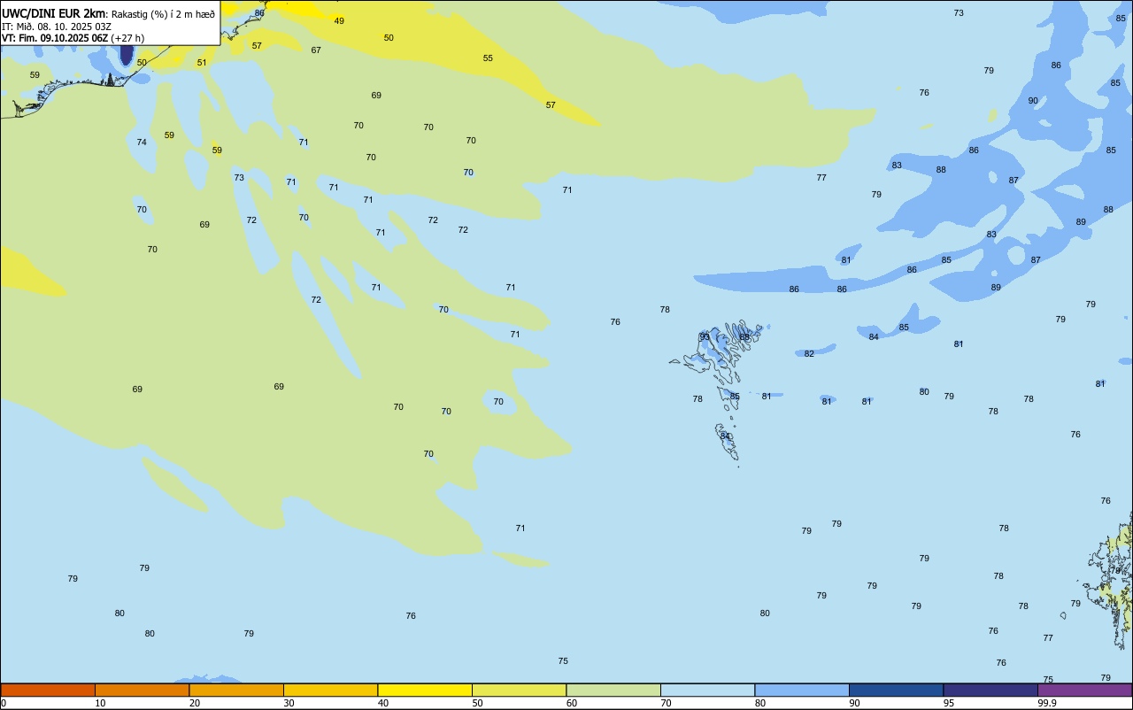
Task: Click the humidity value 74
Action: click(x=142, y=142)
